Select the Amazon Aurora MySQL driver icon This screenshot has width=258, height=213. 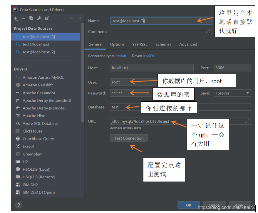(18, 77)
